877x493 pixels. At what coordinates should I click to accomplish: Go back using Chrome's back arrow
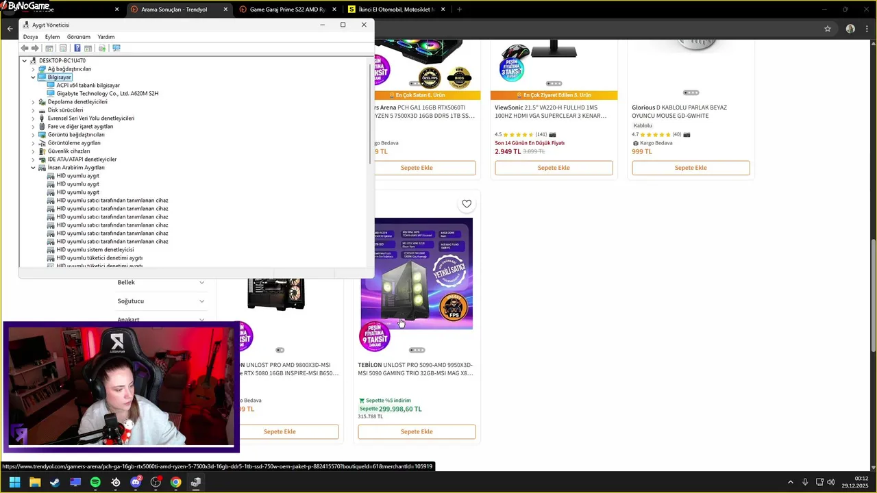pyautogui.click(x=10, y=29)
